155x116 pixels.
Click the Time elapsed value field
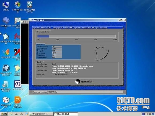coord(57,55)
